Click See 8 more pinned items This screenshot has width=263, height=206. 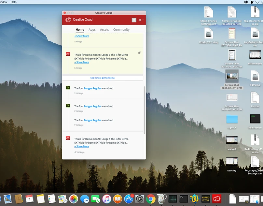(x=103, y=78)
